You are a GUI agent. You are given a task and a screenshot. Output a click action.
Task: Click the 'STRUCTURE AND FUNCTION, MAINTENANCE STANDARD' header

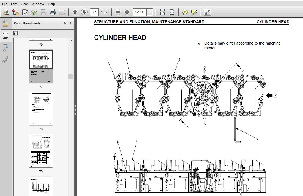click(x=149, y=22)
